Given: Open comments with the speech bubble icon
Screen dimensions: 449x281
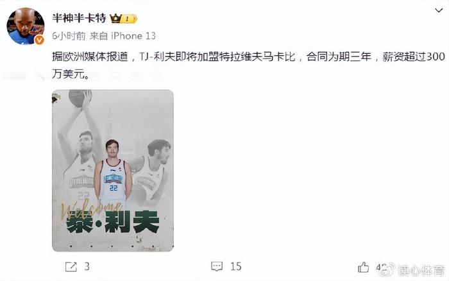Looking at the screenshot, I should (x=217, y=267).
